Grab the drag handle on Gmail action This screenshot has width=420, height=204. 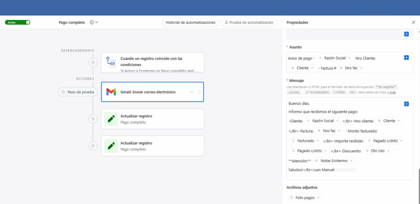[x=200, y=92]
